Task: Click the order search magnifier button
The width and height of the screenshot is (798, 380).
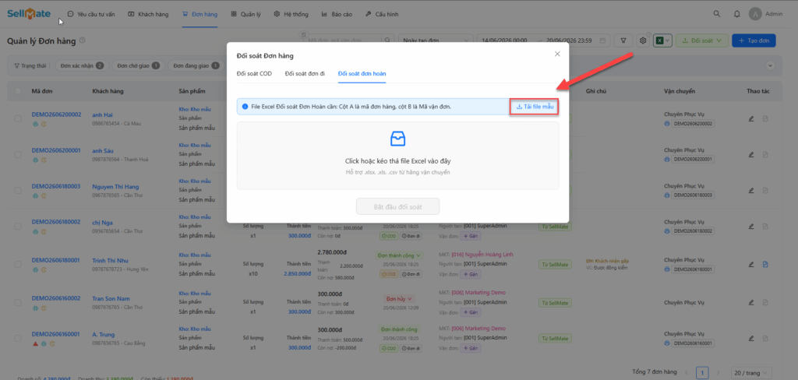Action: coord(388,40)
